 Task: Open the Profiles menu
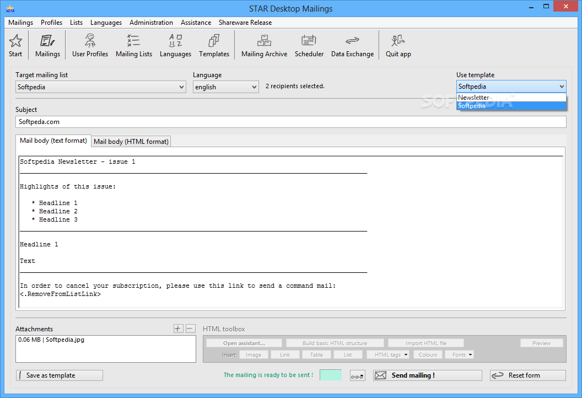(52, 23)
